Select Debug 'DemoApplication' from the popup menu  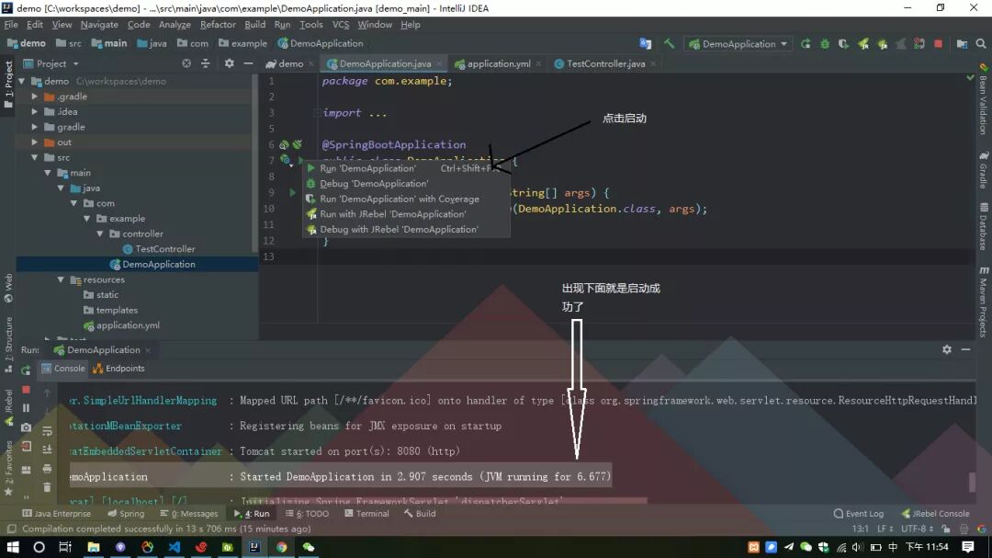(x=406, y=184)
